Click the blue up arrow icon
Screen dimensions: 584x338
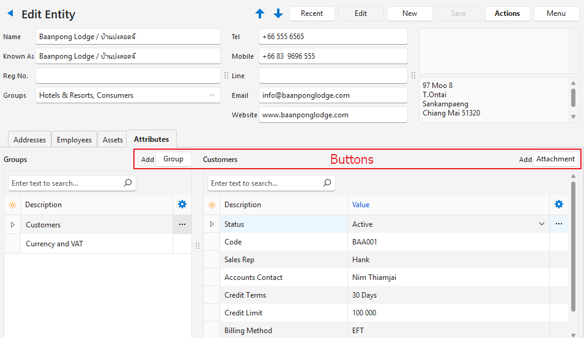[x=260, y=13]
